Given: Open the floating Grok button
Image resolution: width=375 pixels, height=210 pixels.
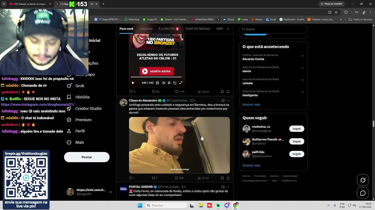Looking at the screenshot, I should [x=363, y=180].
